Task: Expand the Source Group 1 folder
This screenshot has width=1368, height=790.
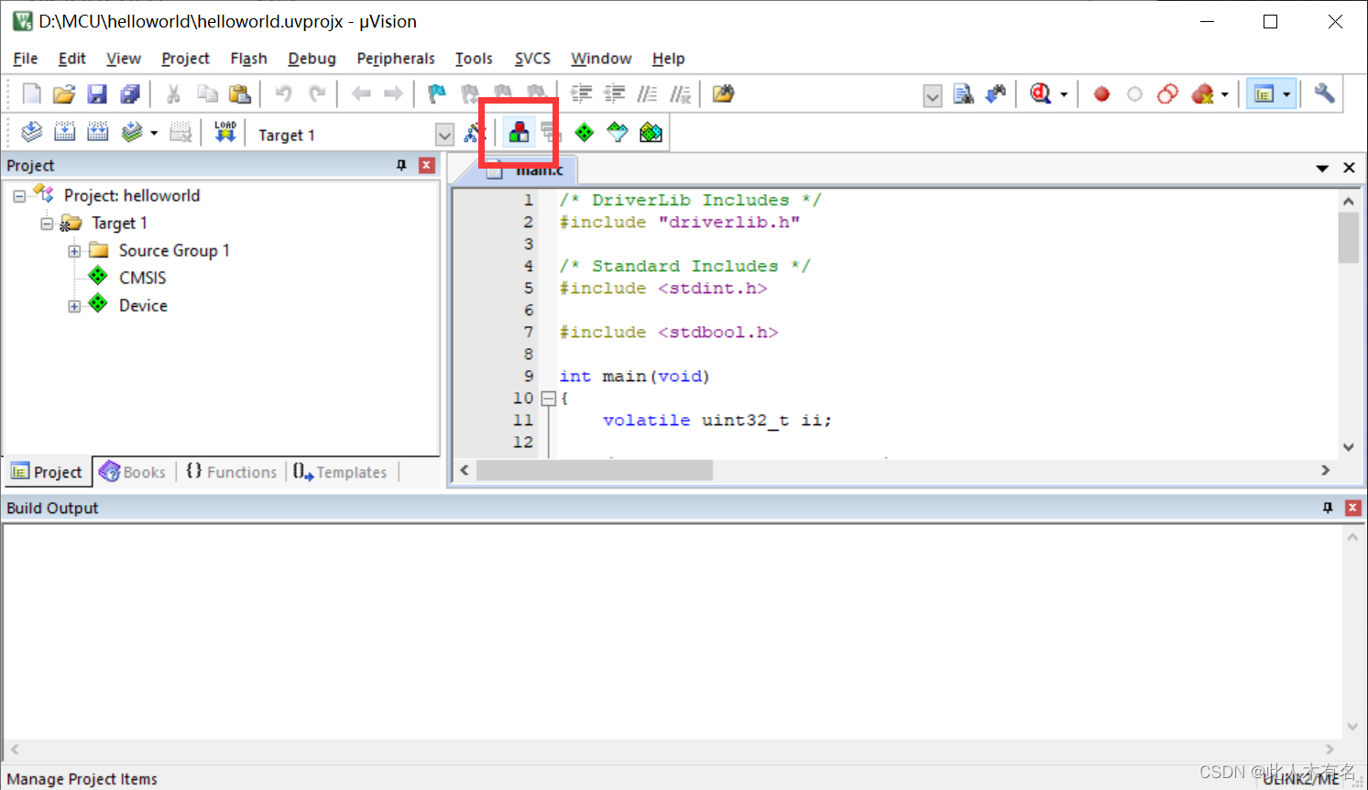Action: 75,250
